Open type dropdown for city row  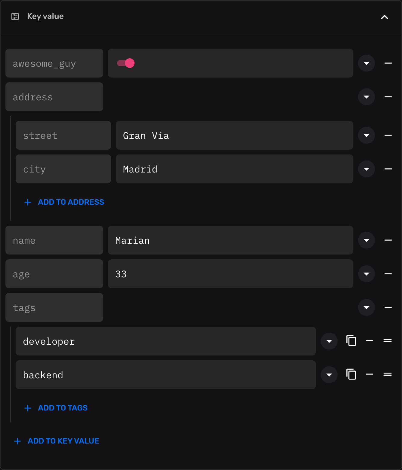tap(366, 169)
